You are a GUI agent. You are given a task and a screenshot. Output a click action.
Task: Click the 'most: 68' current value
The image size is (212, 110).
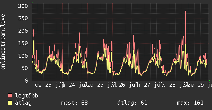(75, 103)
